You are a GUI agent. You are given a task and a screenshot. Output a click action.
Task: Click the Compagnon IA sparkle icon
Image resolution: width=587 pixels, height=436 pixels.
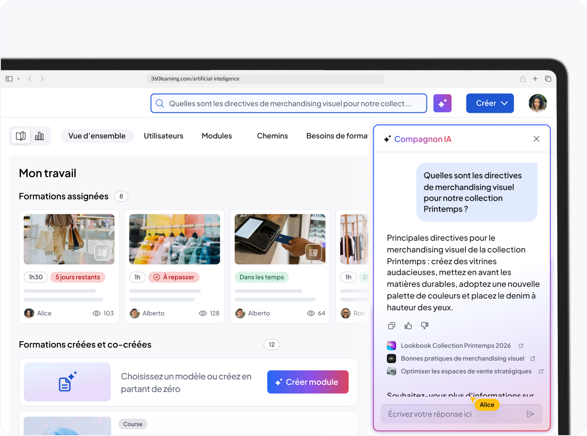(x=387, y=139)
